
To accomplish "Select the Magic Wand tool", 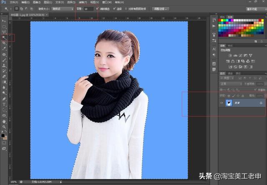I will tap(4, 37).
